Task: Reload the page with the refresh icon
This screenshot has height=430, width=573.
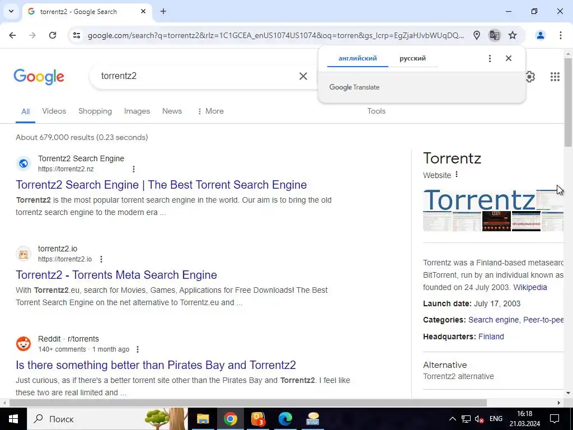Action: (53, 35)
